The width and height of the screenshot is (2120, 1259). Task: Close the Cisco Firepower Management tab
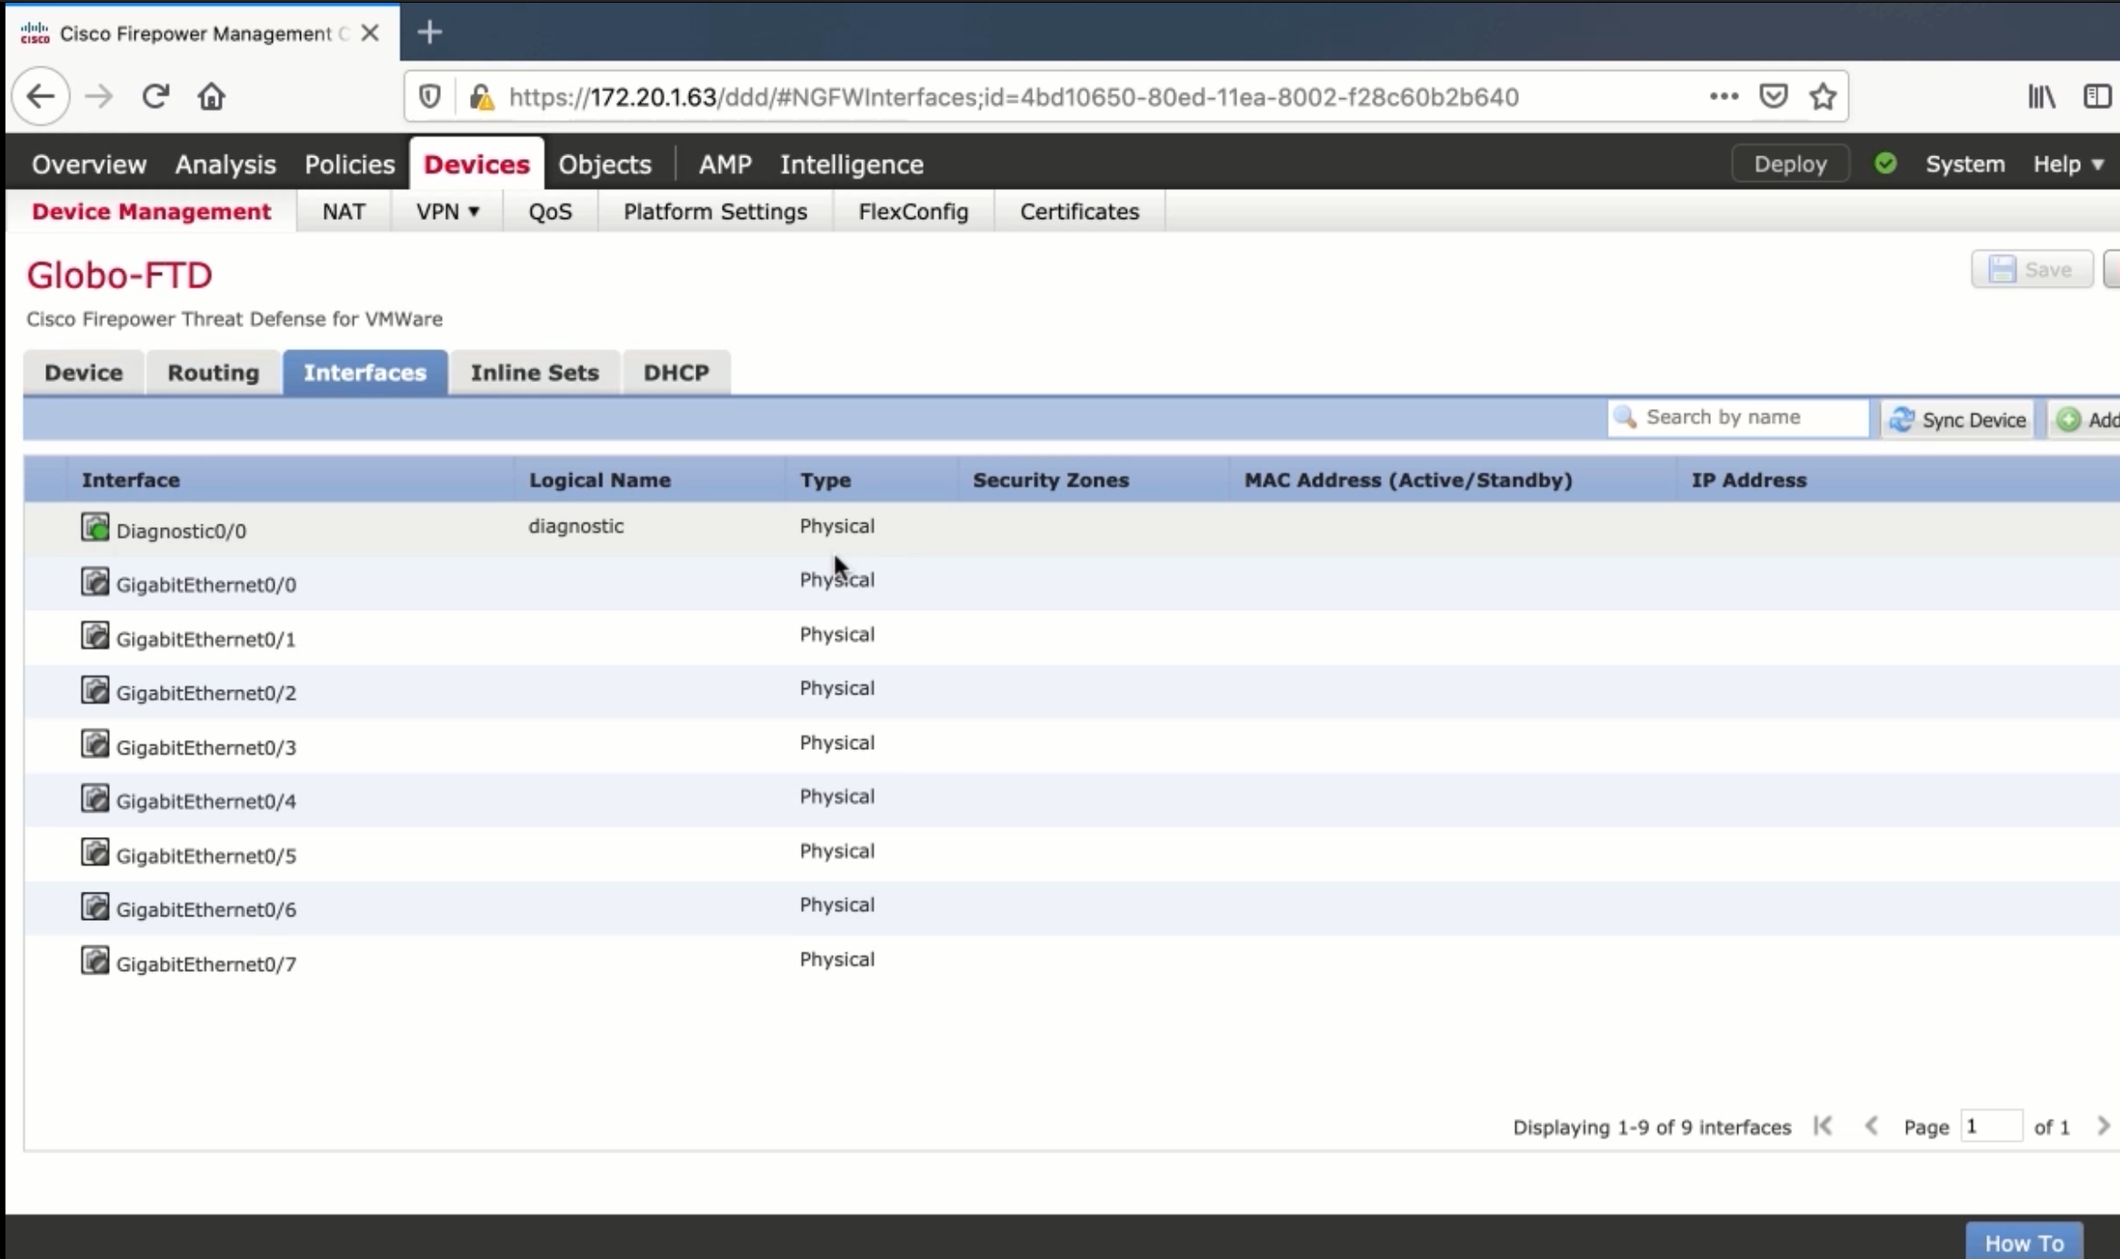coord(369,34)
